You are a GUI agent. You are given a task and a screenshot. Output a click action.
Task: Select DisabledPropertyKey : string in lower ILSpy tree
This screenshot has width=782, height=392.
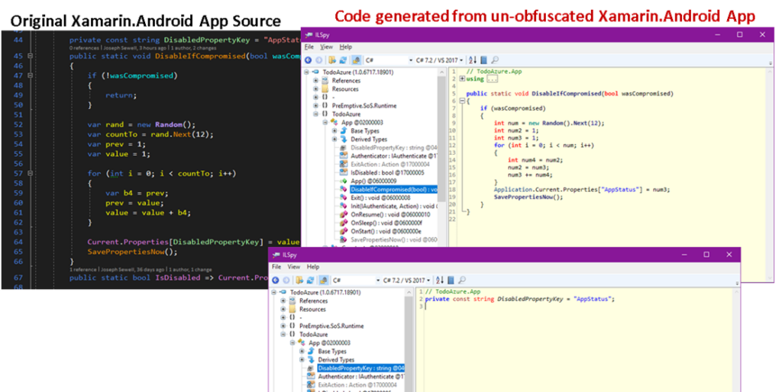click(360, 368)
